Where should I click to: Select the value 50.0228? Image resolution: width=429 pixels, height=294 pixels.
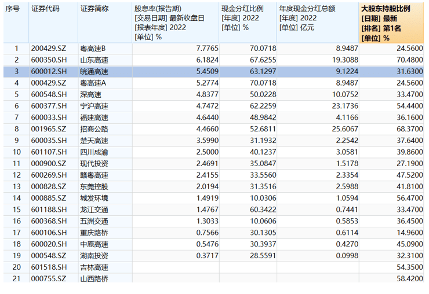[x=263, y=94]
